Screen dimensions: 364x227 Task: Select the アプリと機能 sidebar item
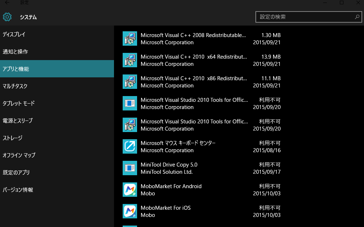[57, 69]
